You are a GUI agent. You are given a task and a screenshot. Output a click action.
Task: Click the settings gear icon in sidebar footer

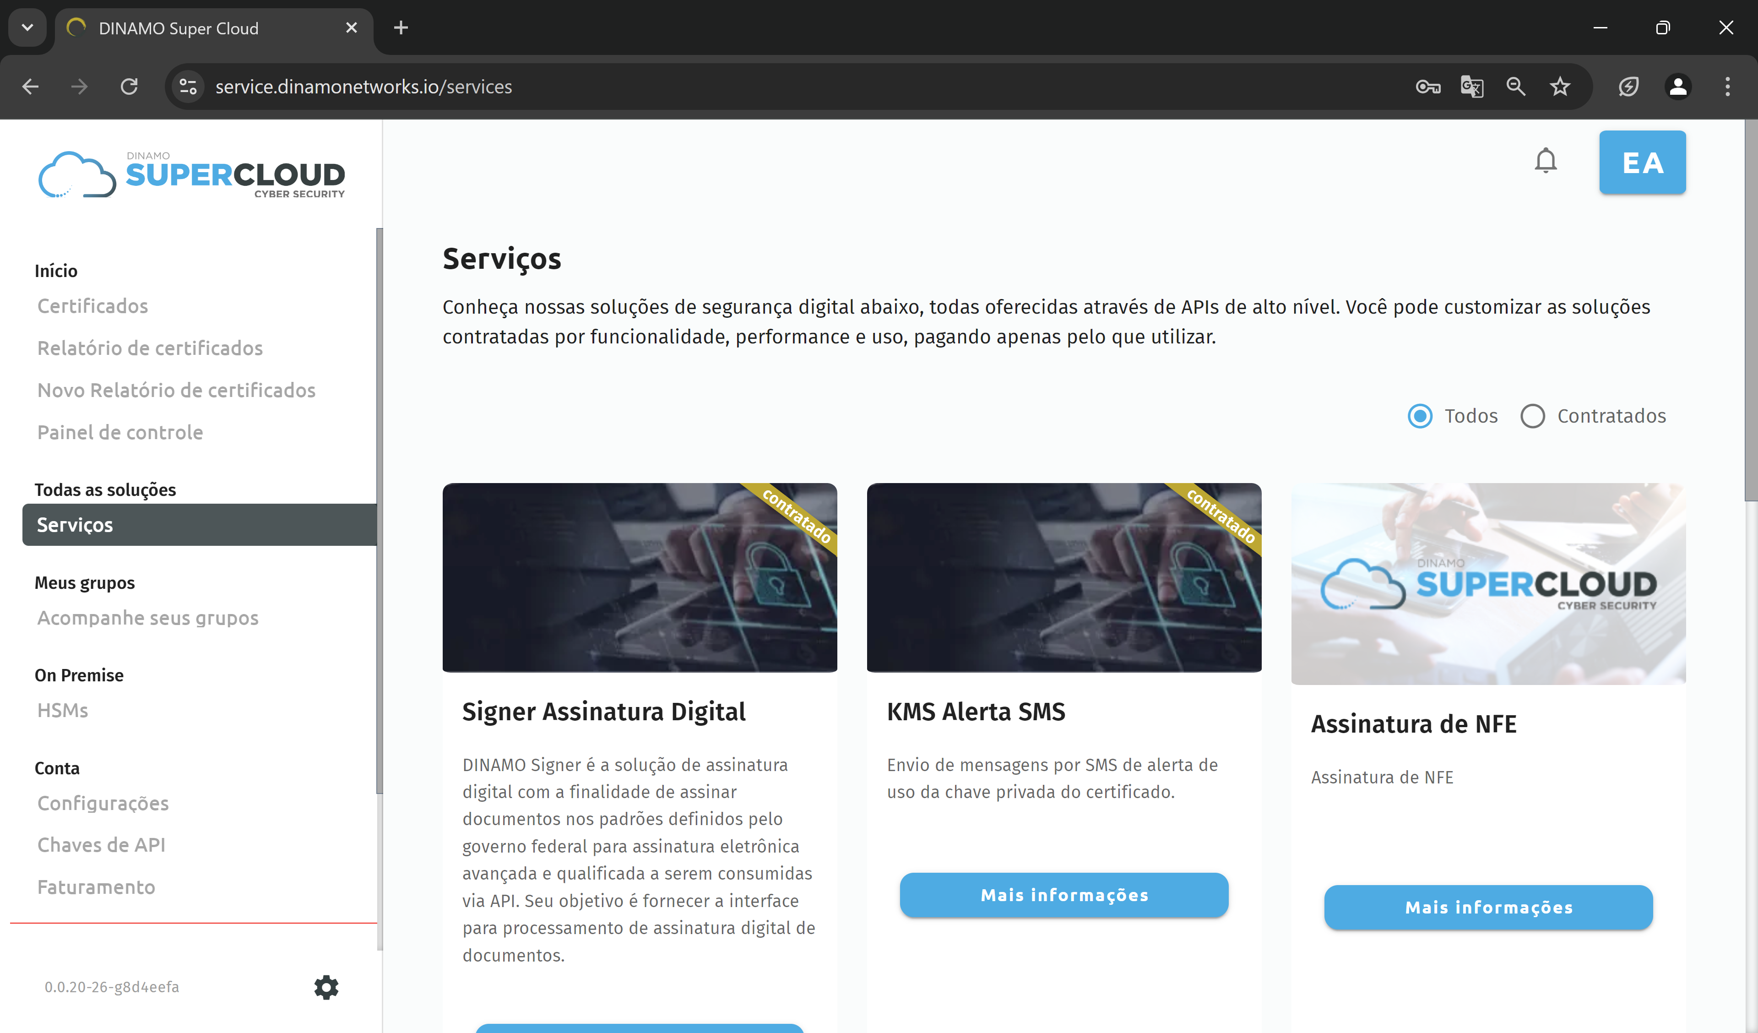click(x=326, y=987)
